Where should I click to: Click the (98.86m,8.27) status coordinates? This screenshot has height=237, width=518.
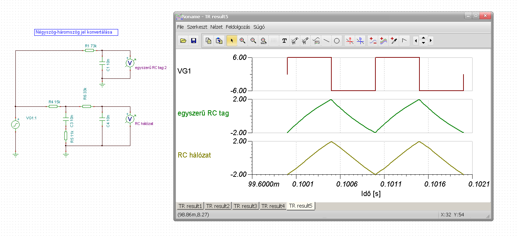[193, 215]
